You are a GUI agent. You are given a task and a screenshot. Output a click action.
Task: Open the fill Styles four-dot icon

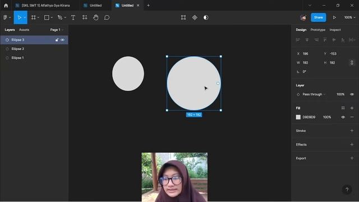343,108
